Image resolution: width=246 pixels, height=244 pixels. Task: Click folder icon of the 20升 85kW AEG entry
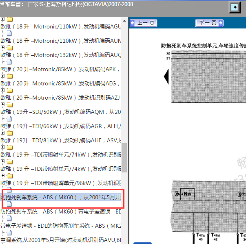pos(10,76)
